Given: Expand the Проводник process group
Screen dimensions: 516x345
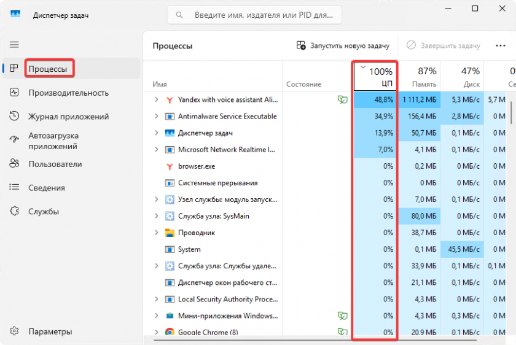Looking at the screenshot, I should pyautogui.click(x=156, y=233).
